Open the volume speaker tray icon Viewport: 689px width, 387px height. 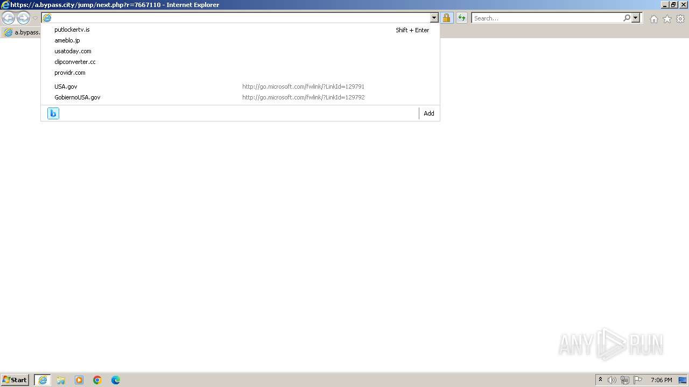[612, 380]
